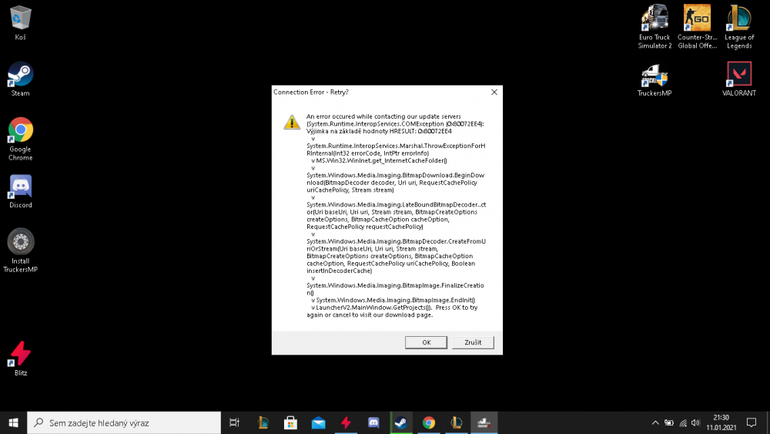Select the Euro Truck Simulator 2 shortcut

[654, 26]
